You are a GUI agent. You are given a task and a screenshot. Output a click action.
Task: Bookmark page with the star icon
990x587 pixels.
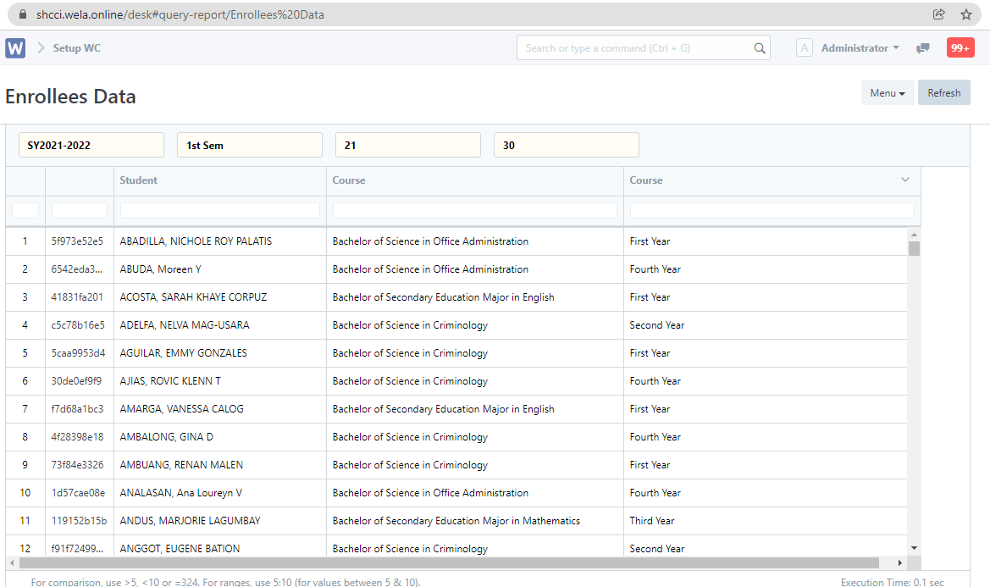[965, 14]
